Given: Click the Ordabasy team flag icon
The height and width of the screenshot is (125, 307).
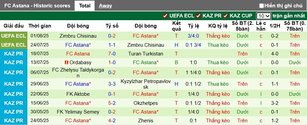Looking at the screenshot, I should [x=67, y=62].
